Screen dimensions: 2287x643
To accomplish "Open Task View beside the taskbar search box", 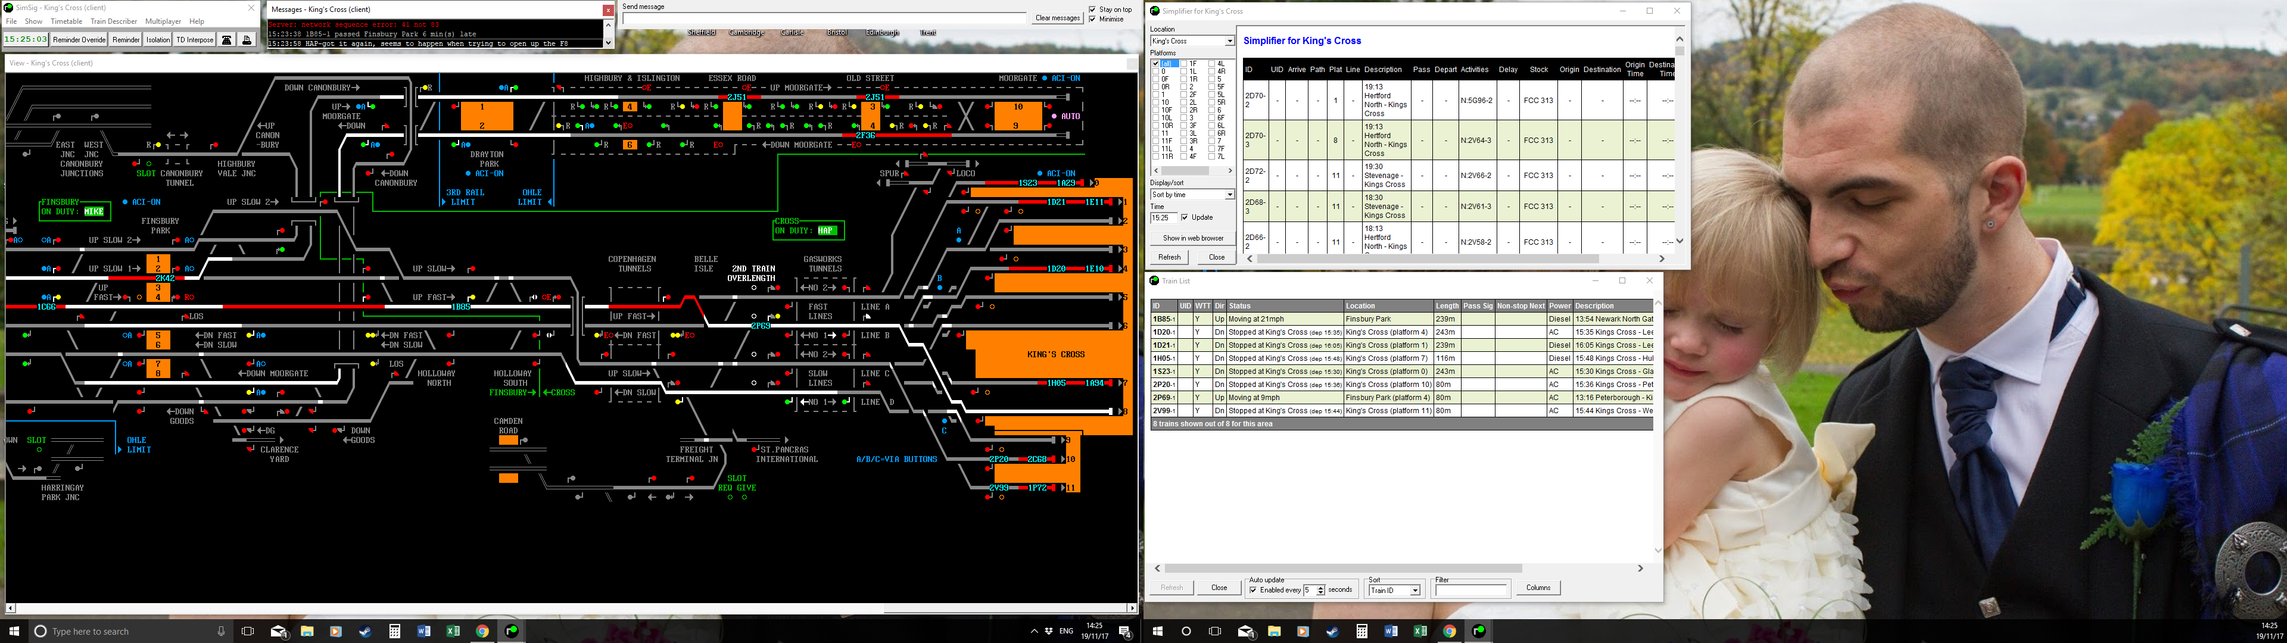I will pos(248,632).
